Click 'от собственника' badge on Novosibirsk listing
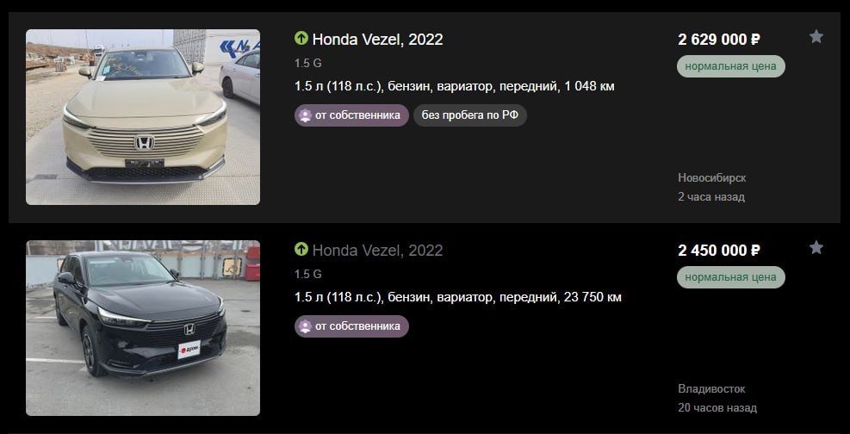This screenshot has height=434, width=850. click(x=352, y=115)
